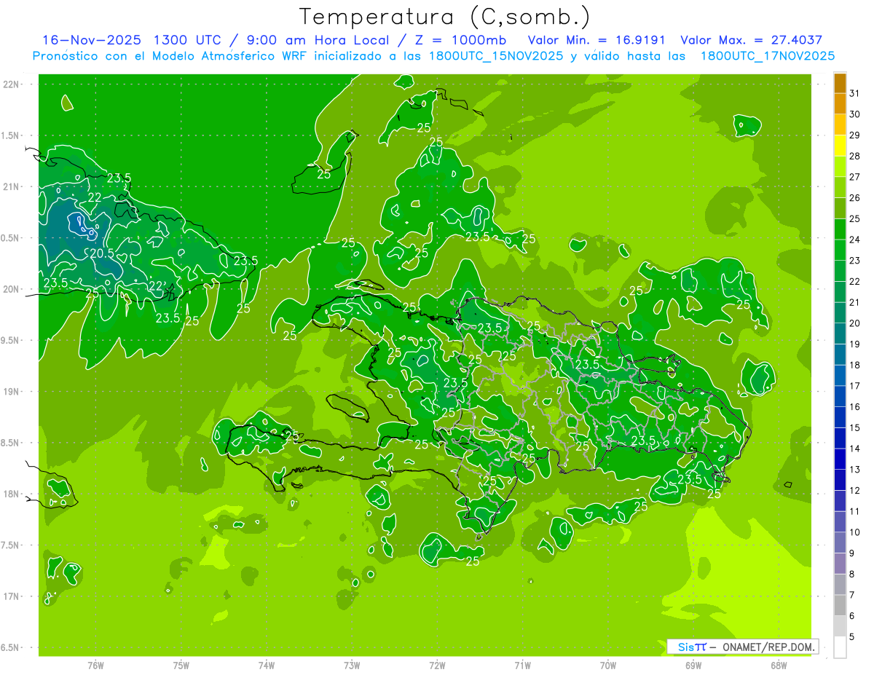Click the 'Valor Min. = 16.9191' readout
Viewport: 874px width, 675px height.
[597, 40]
